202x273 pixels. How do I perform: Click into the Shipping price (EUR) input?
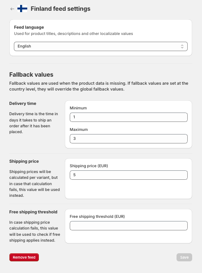point(129,175)
